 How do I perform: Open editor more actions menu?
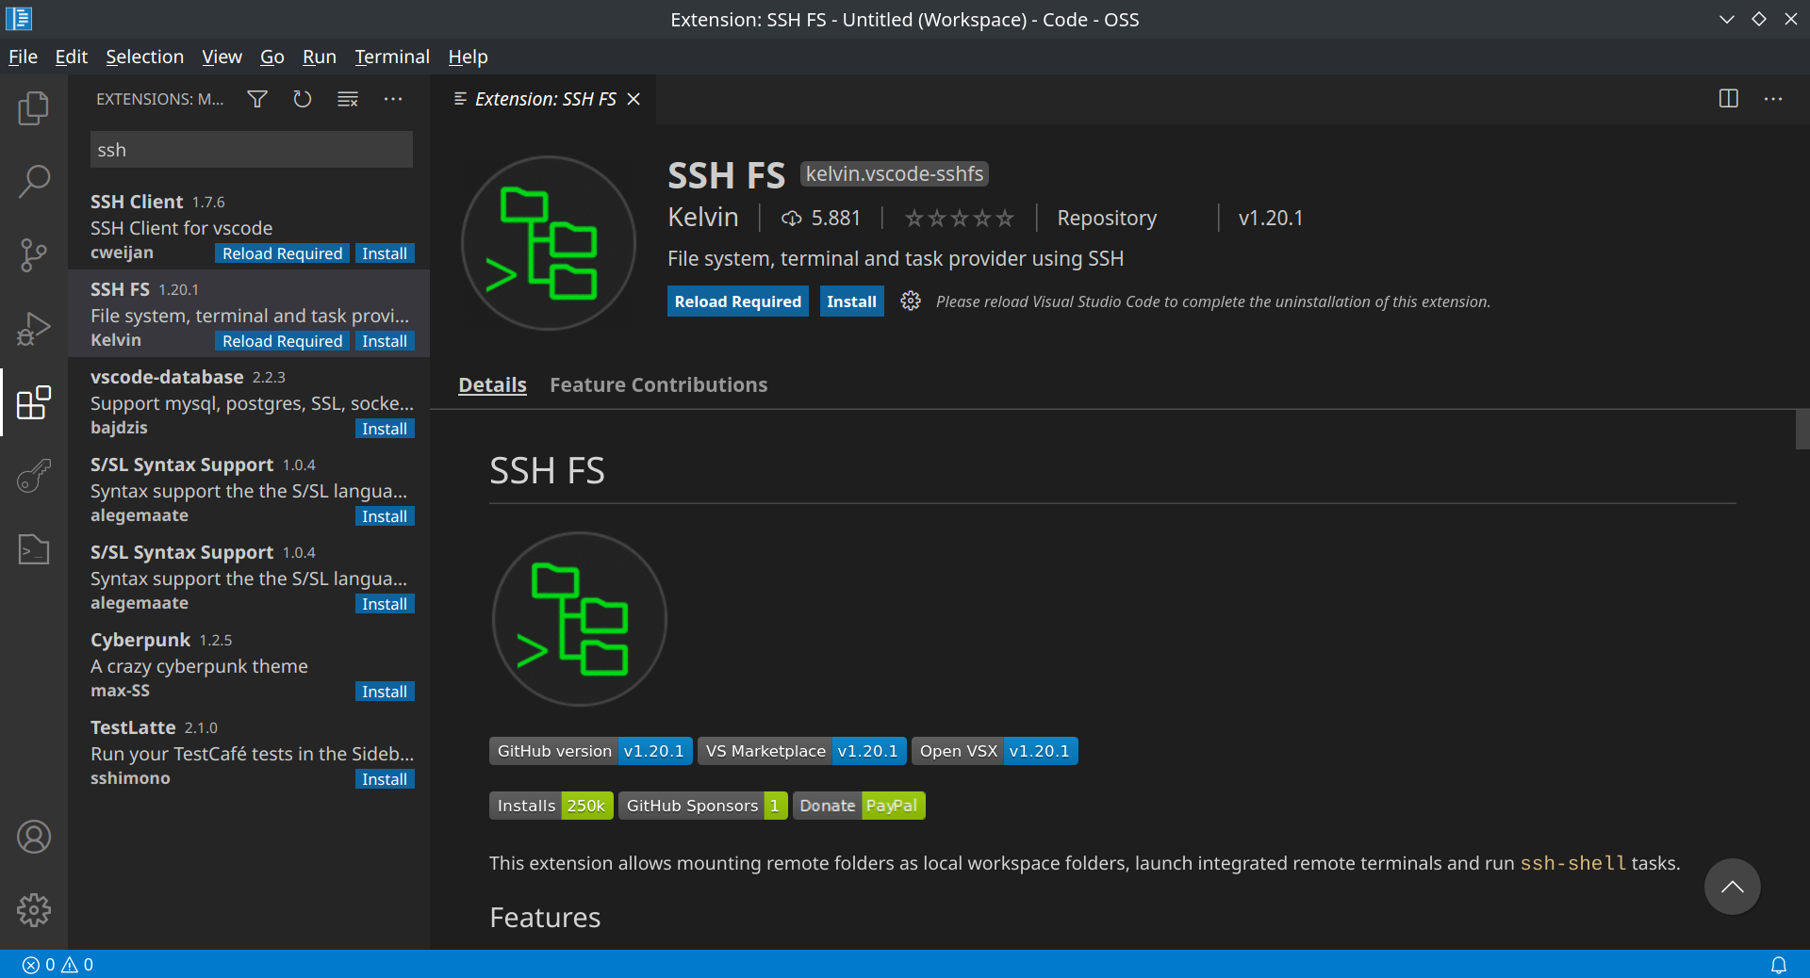(x=1773, y=99)
